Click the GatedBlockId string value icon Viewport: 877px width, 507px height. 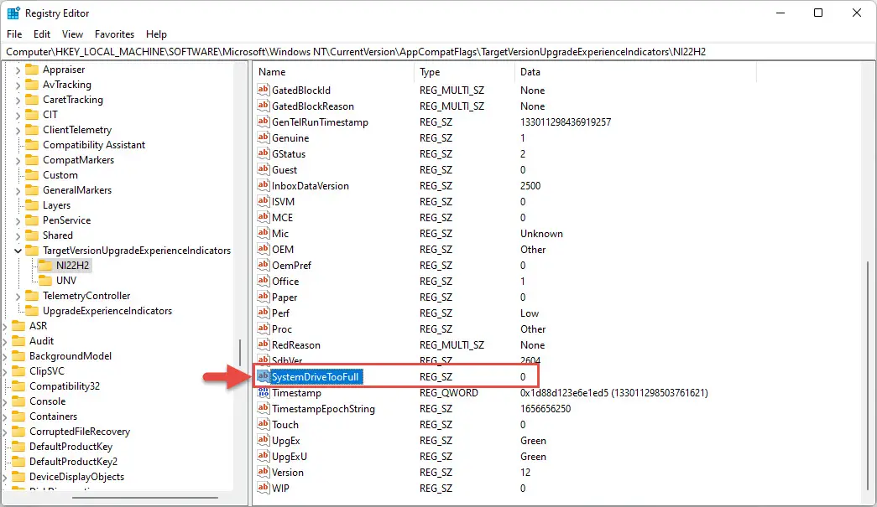(x=264, y=90)
